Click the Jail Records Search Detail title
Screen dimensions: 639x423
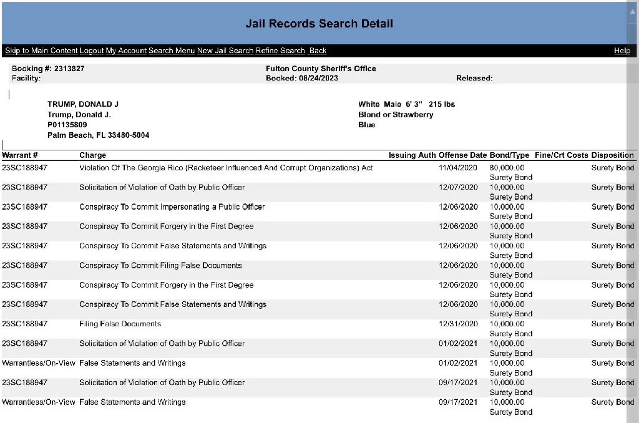[319, 24]
